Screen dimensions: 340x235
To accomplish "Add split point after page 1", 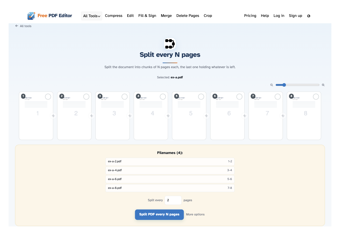I will click(53, 116).
